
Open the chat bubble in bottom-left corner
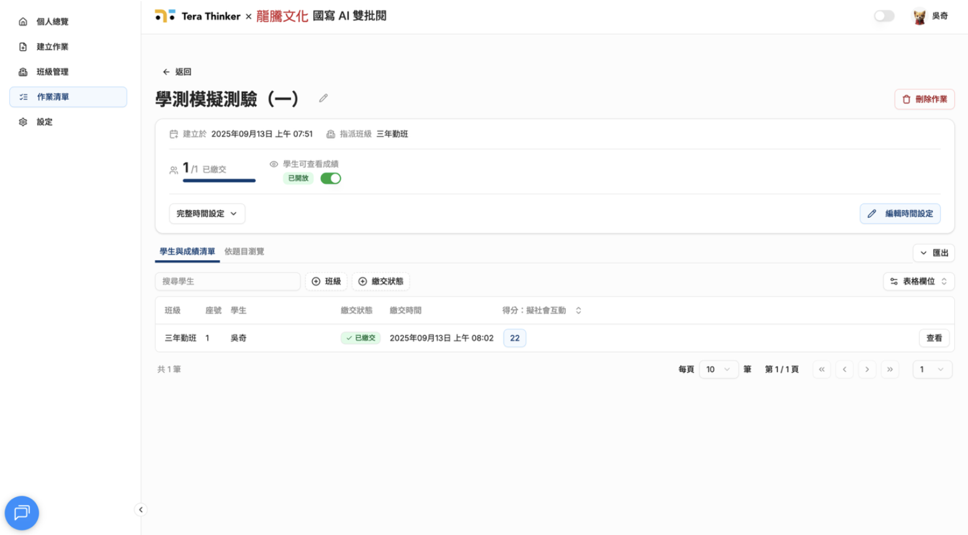pyautogui.click(x=22, y=513)
